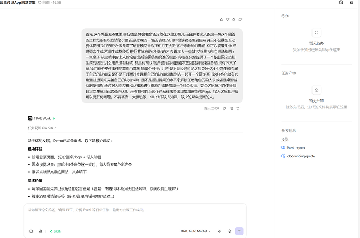The height and width of the screenshot is (238, 360).
Task: Regenerate the previous reply with the refresh icon
Action: pyautogui.click(x=240, y=19)
